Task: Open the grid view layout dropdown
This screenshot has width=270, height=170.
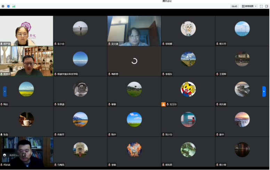Action: [249, 6]
